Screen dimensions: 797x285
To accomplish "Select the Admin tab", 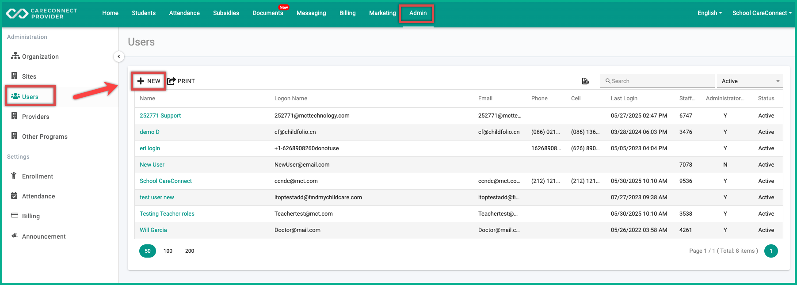I will [418, 13].
